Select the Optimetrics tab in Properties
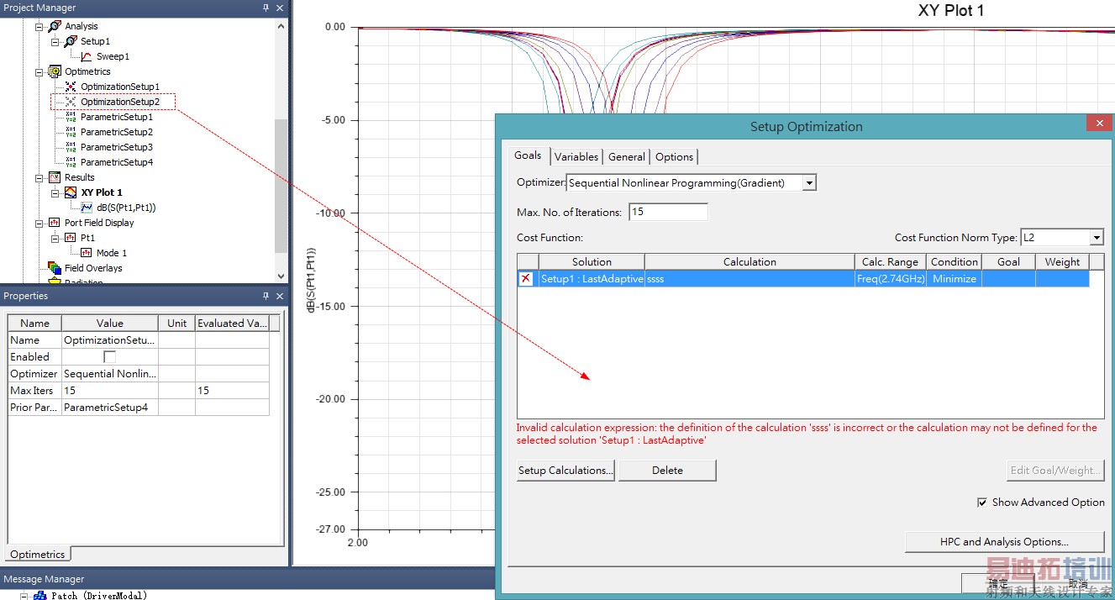 (x=38, y=555)
